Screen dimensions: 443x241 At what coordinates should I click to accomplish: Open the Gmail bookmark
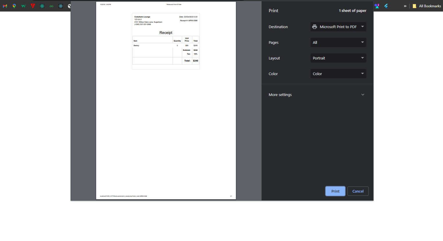click(x=5, y=6)
